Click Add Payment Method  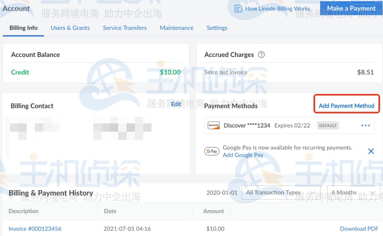point(346,106)
